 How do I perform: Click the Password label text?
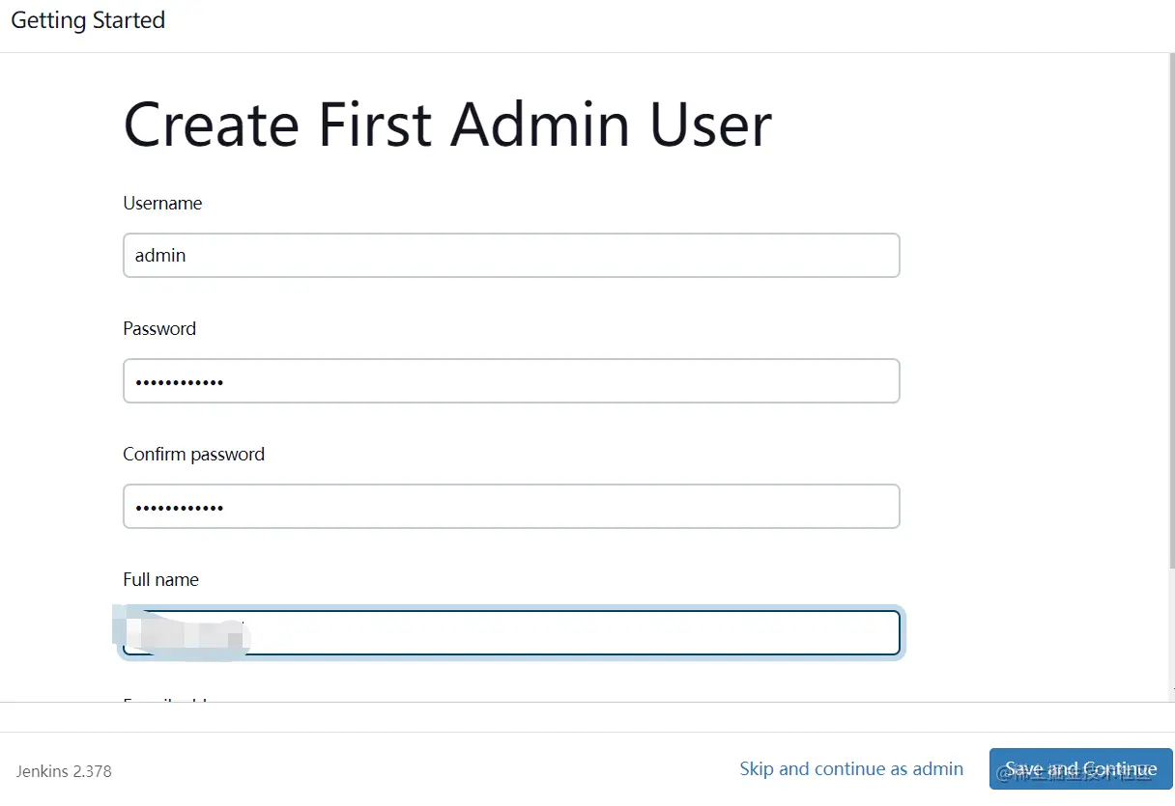159,329
